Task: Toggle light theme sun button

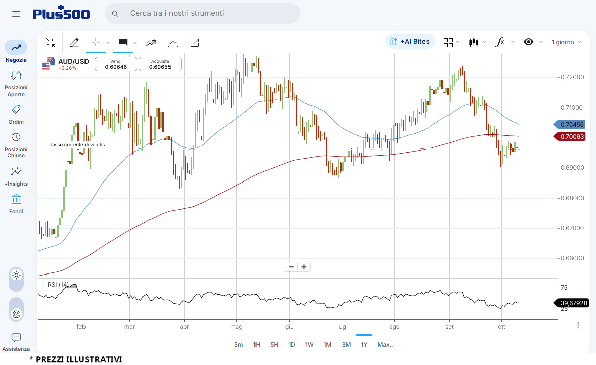Action: click(x=16, y=275)
